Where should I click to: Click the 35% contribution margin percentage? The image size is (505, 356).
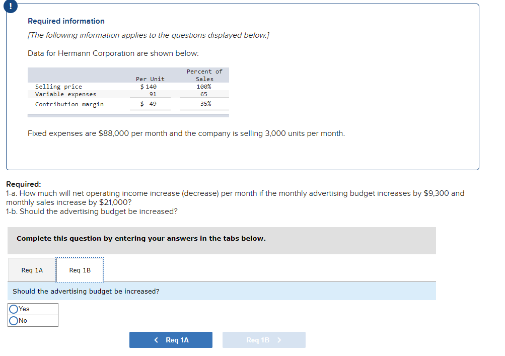206,104
